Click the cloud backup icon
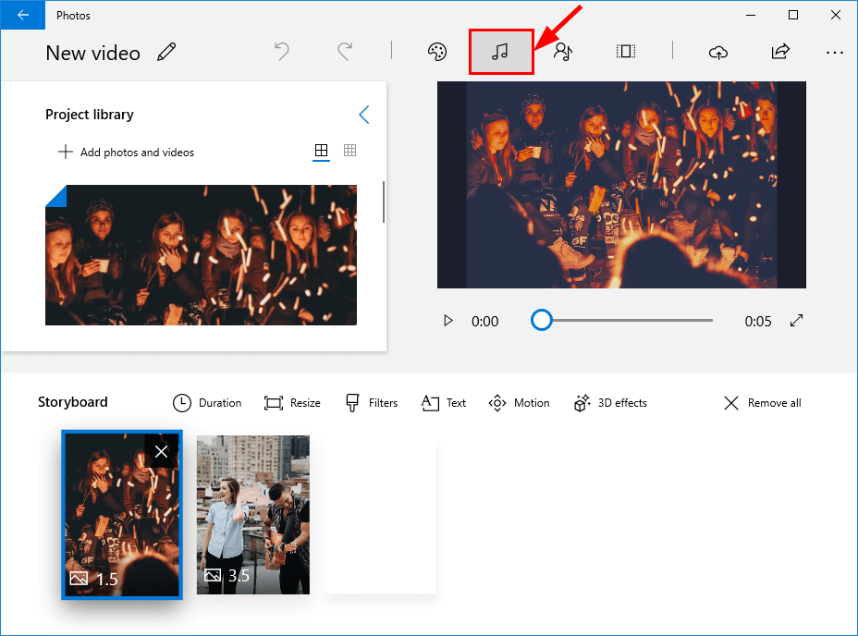This screenshot has height=636, width=858. point(718,53)
